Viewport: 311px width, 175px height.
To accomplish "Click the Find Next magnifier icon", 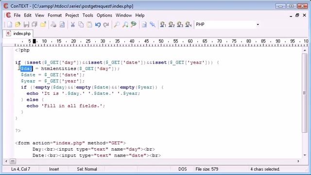I will tap(125, 25).
